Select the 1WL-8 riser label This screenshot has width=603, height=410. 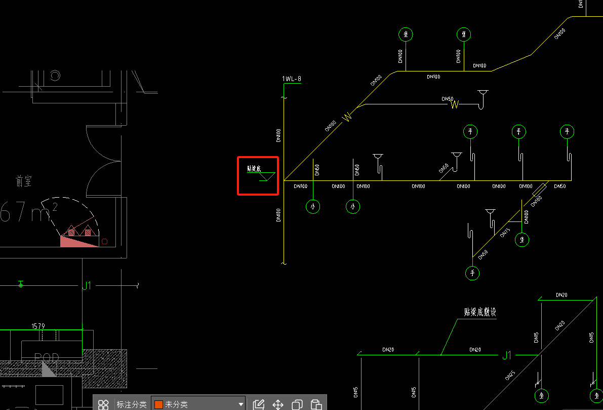(x=292, y=79)
